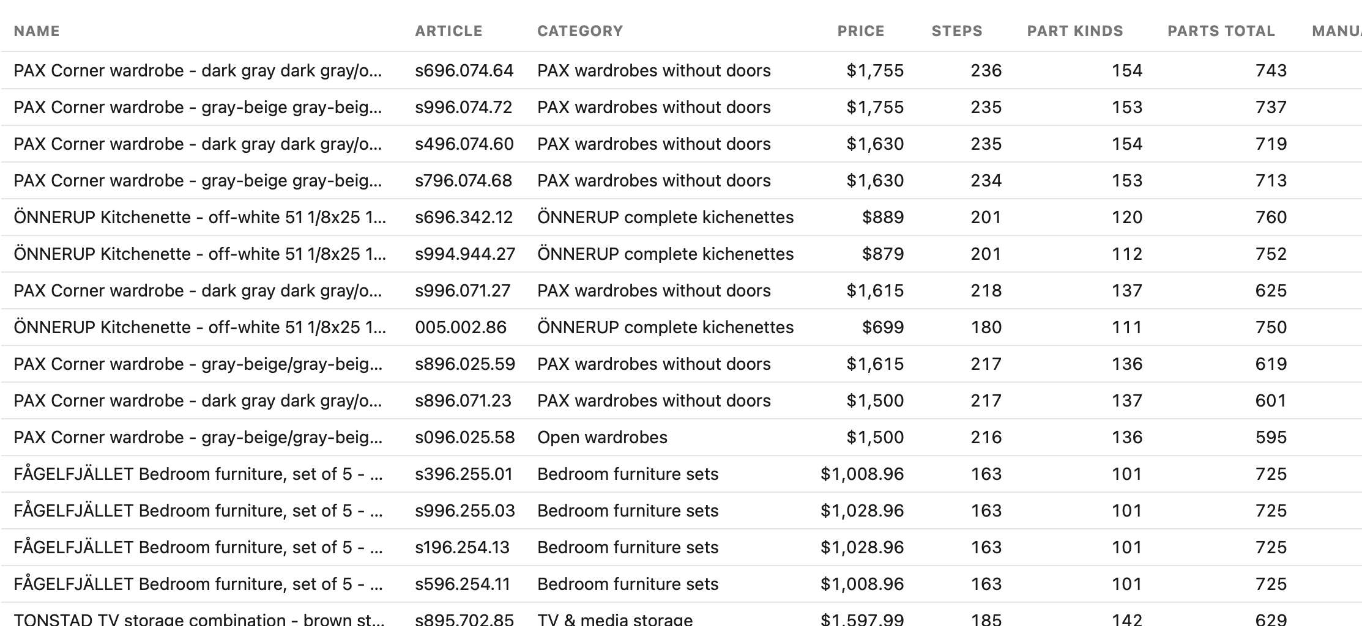Click article number 005.002.86

click(x=461, y=328)
